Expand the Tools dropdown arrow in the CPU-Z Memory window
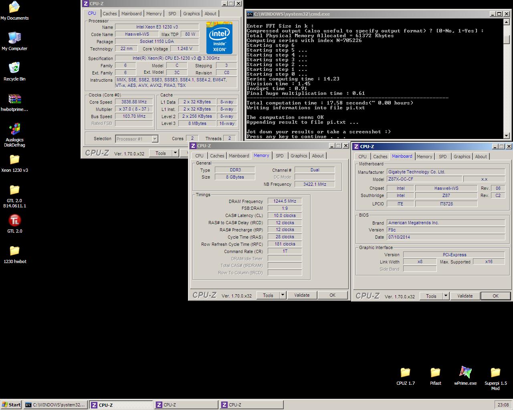The height and width of the screenshot is (410, 513). [x=283, y=295]
